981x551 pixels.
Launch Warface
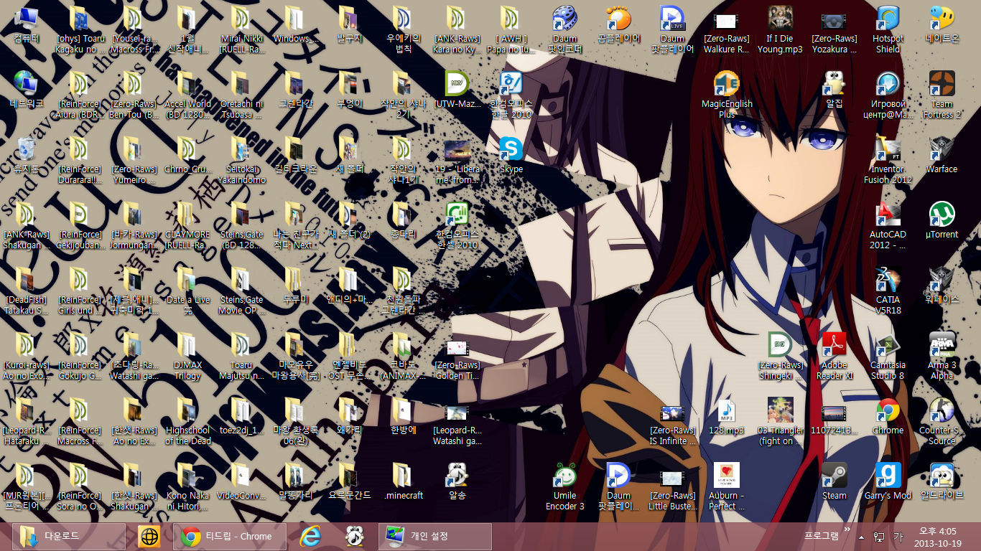click(941, 151)
